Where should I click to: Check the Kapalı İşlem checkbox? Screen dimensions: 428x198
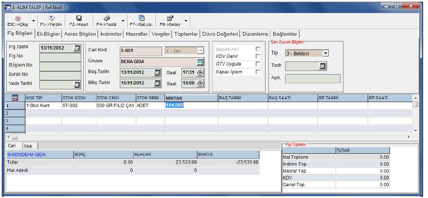(258, 72)
